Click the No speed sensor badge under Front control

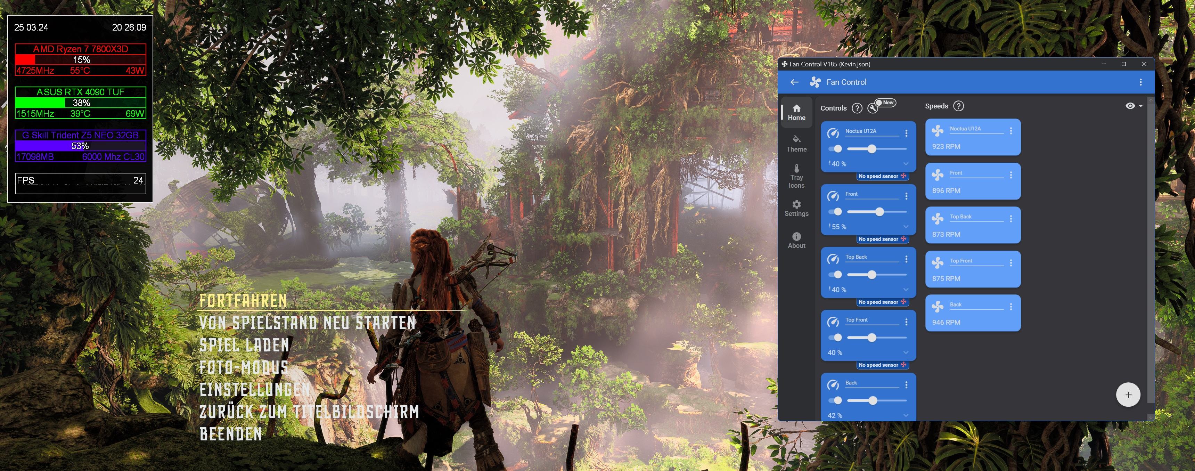(x=882, y=239)
